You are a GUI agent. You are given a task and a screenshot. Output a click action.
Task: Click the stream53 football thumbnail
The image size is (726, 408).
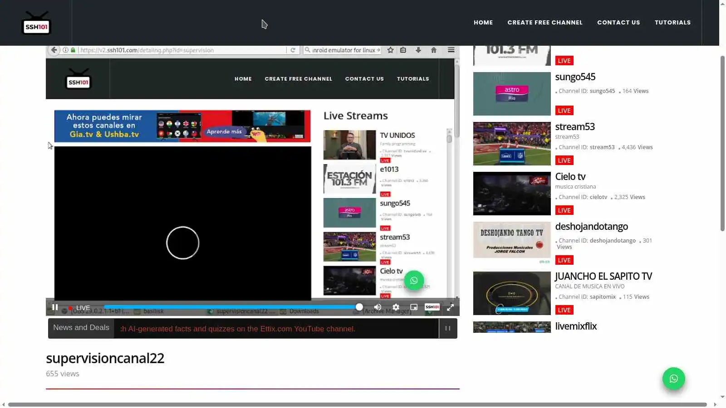click(512, 144)
